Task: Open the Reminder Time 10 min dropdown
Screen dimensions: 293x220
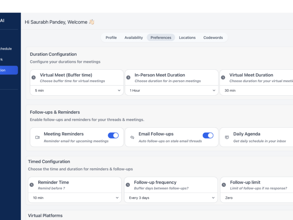Action: (75, 198)
